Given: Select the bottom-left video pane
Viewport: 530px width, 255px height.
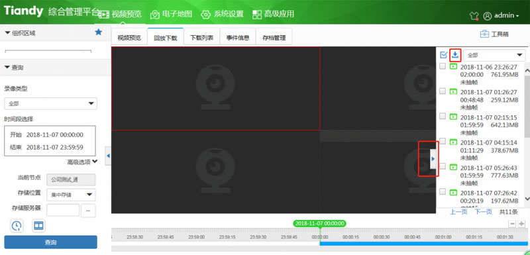Looking at the screenshot, I should (x=216, y=172).
